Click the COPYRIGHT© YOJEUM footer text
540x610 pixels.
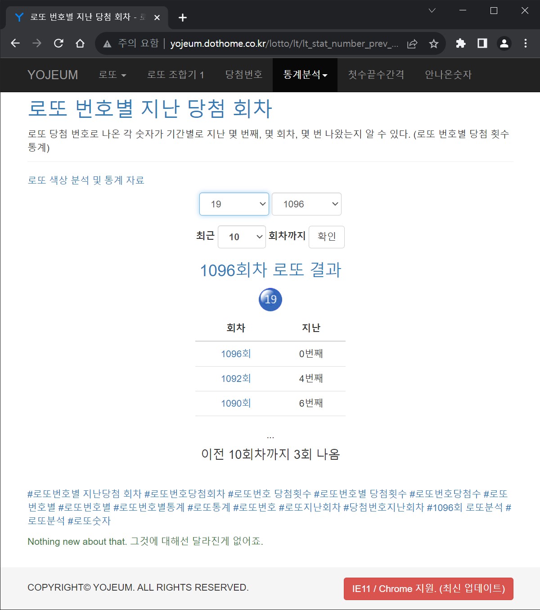[138, 588]
